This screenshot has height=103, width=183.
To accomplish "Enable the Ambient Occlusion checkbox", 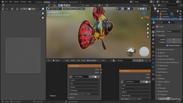I will tap(159, 49).
